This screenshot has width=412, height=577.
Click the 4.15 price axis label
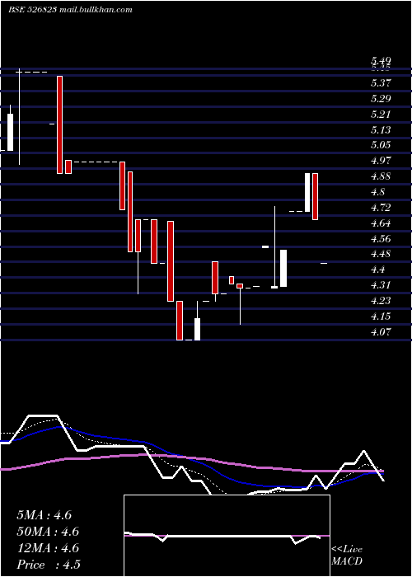pos(381,316)
